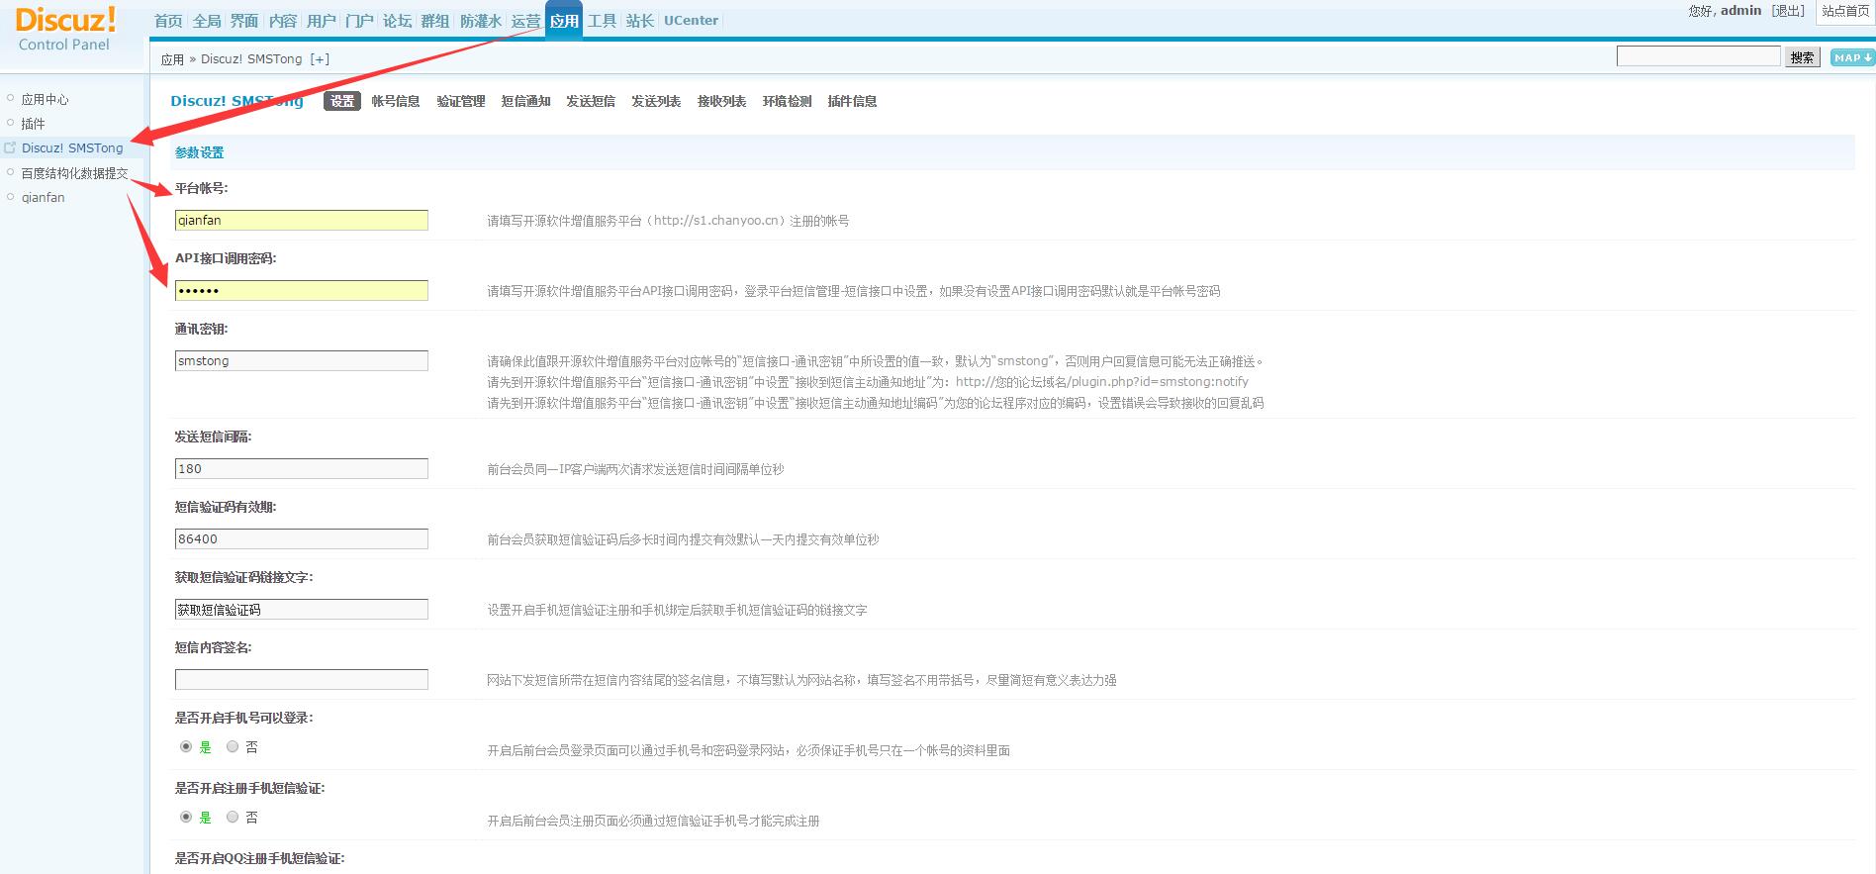1876x874 pixels.
Task: Open 用户 in the top menu
Action: 321,21
